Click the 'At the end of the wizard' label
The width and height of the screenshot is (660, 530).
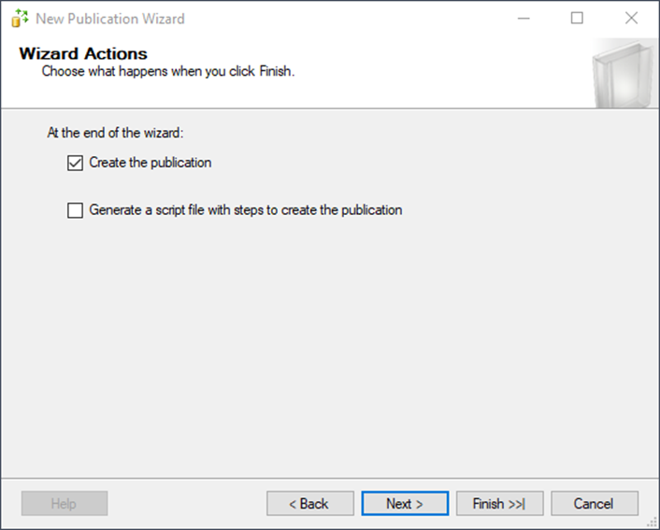pyautogui.click(x=115, y=133)
